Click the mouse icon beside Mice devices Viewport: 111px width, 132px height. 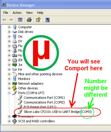click(x=15, y=74)
